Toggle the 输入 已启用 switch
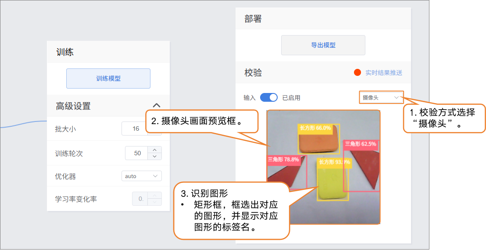This screenshot has height=250, width=486. pyautogui.click(x=269, y=97)
